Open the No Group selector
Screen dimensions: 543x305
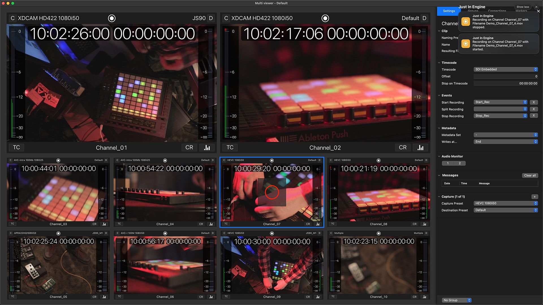coord(457,300)
